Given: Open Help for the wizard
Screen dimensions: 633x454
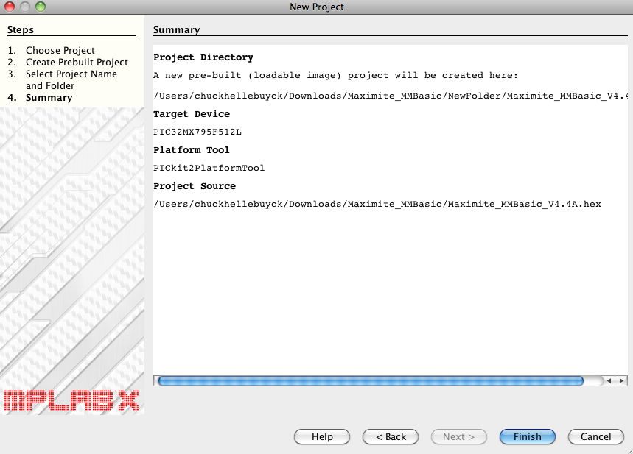Looking at the screenshot, I should tap(322, 436).
